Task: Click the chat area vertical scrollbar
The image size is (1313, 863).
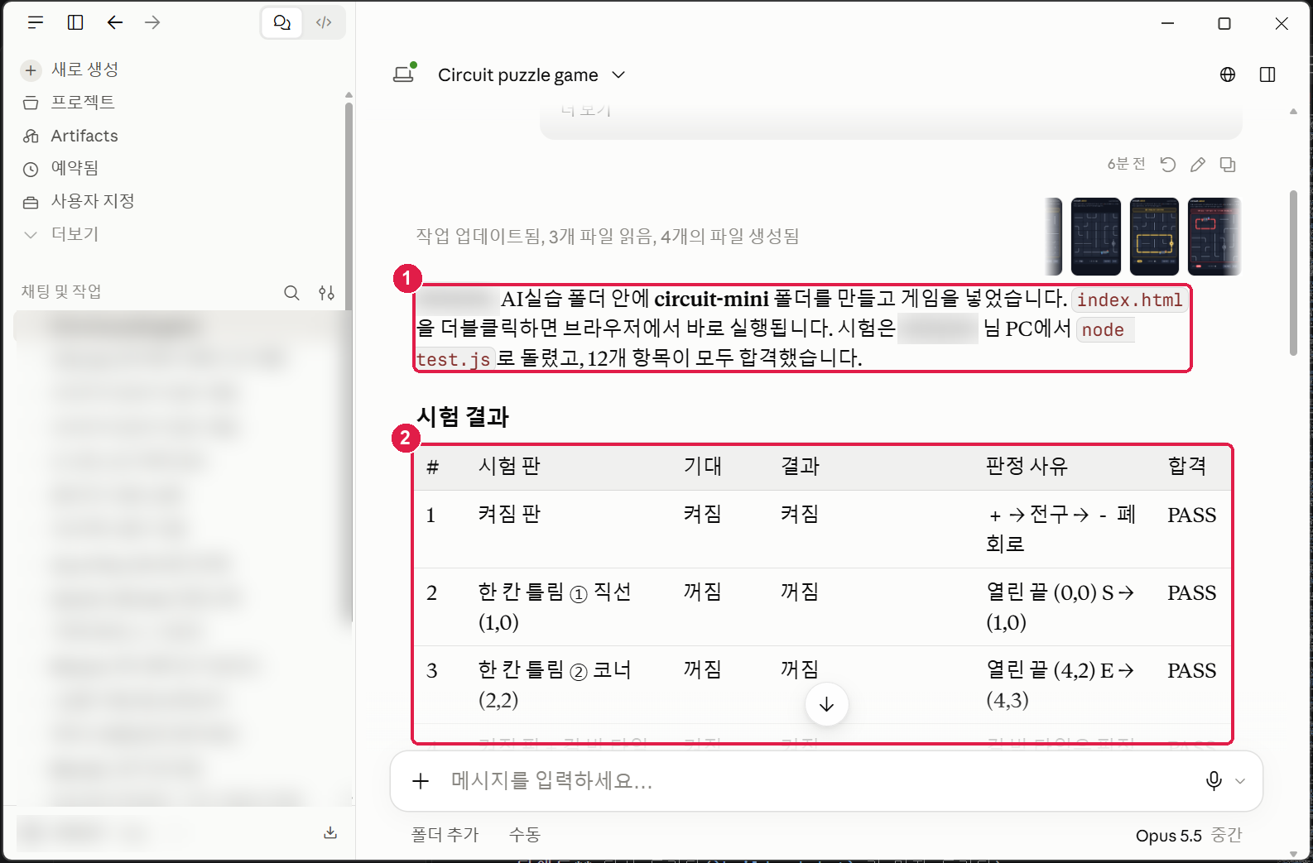Action: [x=1293, y=273]
